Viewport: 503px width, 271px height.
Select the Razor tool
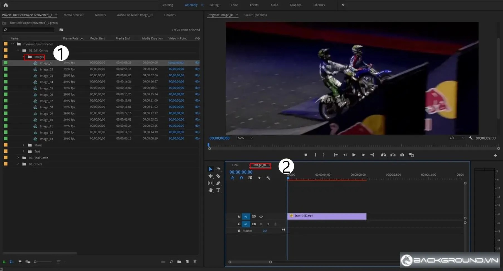(x=218, y=176)
